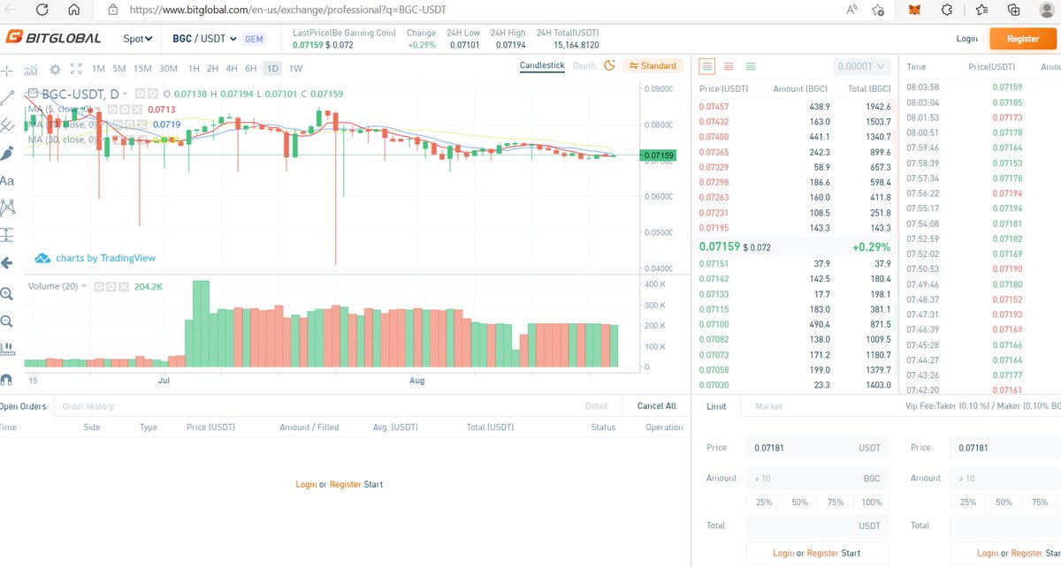Click the zoom out magnifier tool
The image size is (1061, 567).
point(6,321)
